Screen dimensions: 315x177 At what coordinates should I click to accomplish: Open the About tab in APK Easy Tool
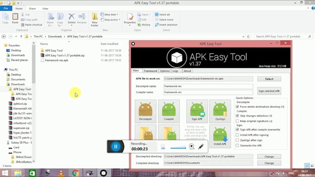187,71
